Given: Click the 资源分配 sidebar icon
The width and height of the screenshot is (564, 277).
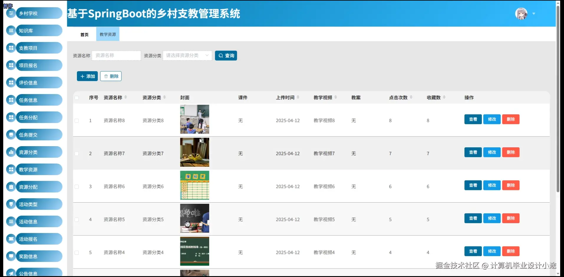Looking at the screenshot, I should 11,187.
